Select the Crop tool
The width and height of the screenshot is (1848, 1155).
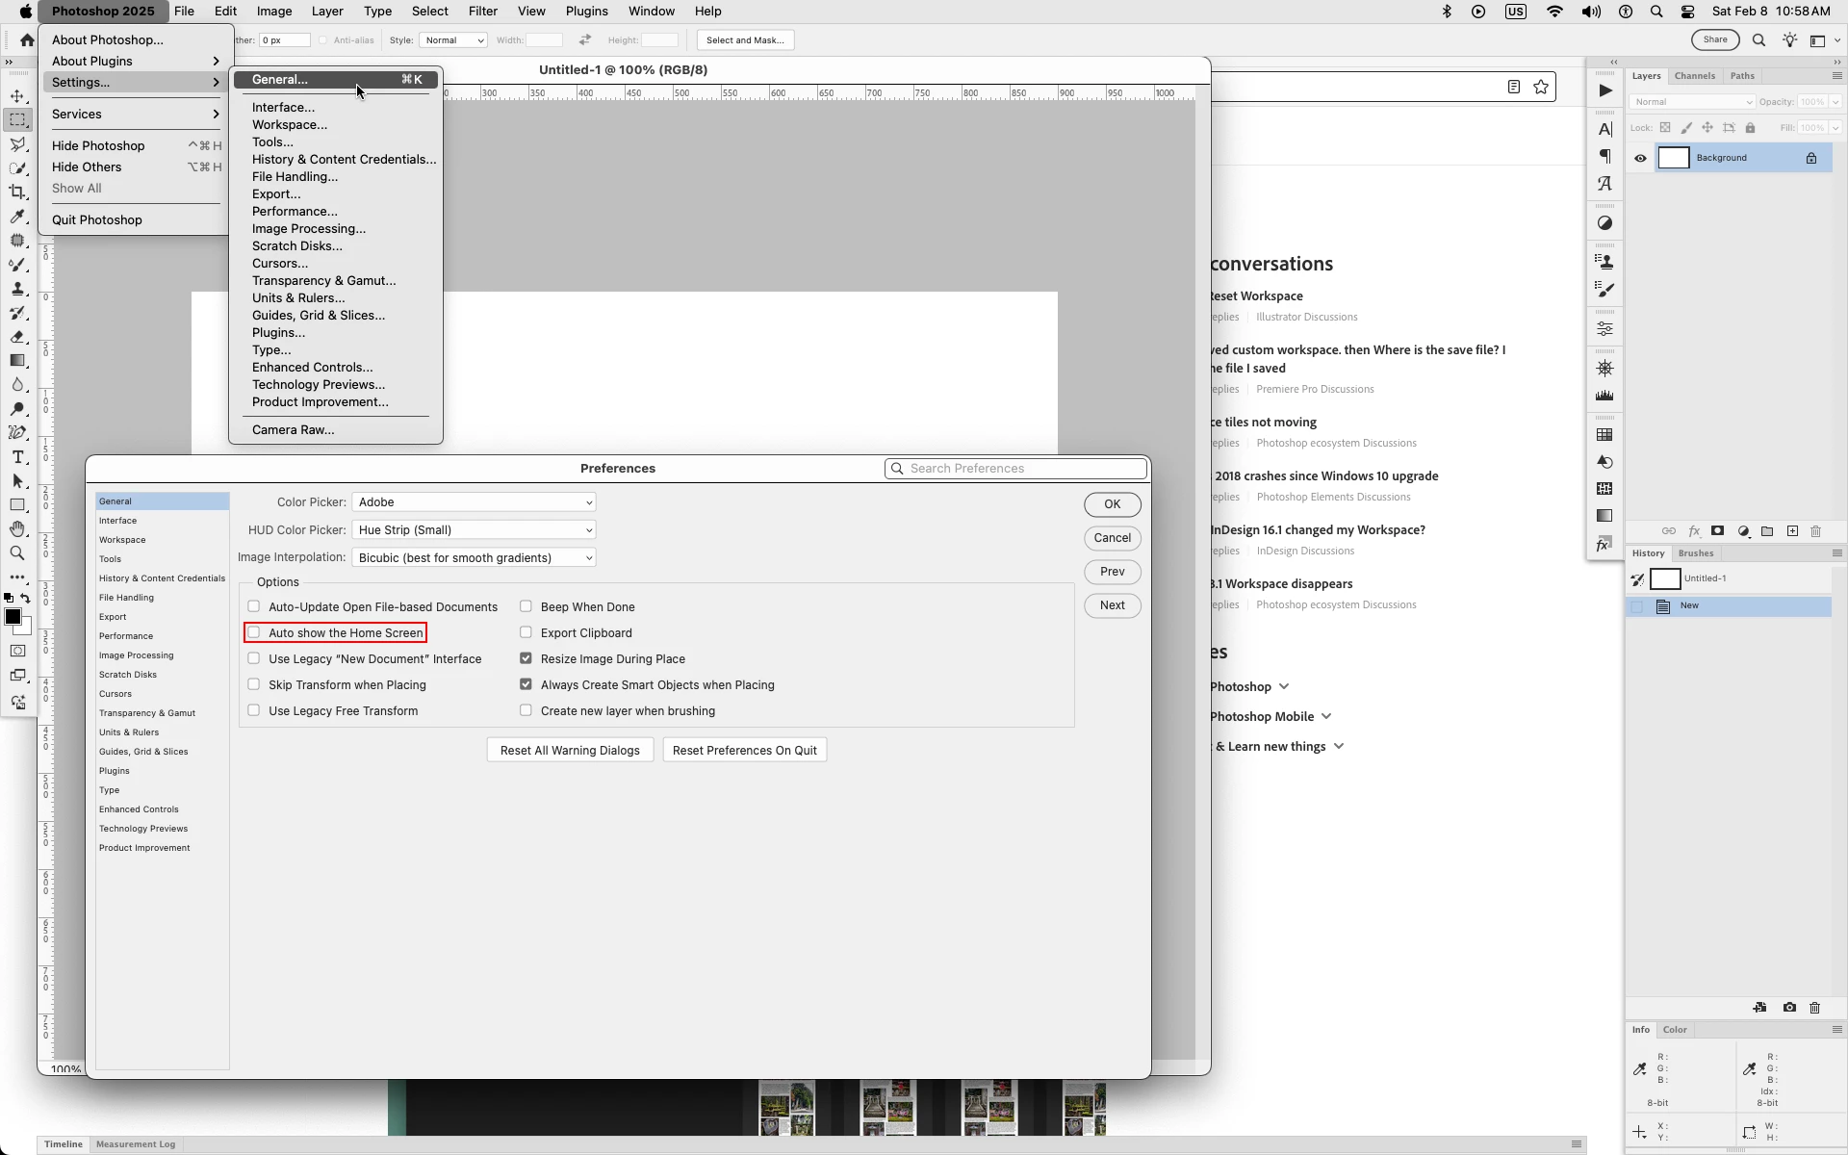pyautogui.click(x=17, y=192)
